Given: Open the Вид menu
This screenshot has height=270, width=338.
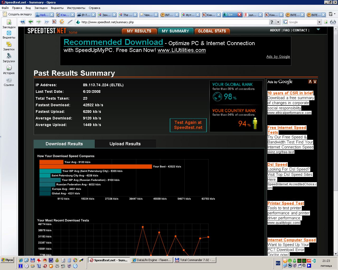Looking at the screenshot, I should (x=28, y=8).
